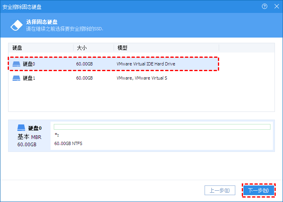Image resolution: width=283 pixels, height=202 pixels.
Task: Pick the VMware, VMware Virtual S entry
Action: point(141,78)
